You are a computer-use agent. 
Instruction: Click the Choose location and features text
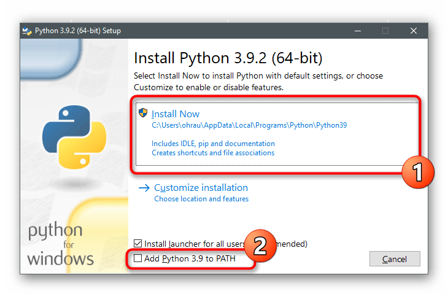[201, 199]
